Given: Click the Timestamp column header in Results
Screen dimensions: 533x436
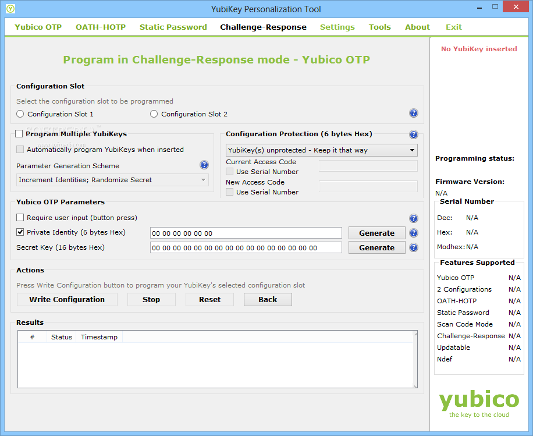Looking at the screenshot, I should 99,337.
